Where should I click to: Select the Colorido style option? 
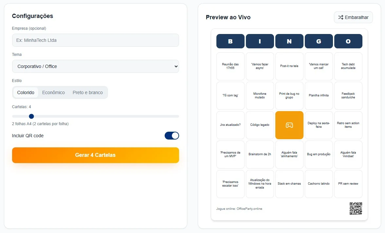26,92
